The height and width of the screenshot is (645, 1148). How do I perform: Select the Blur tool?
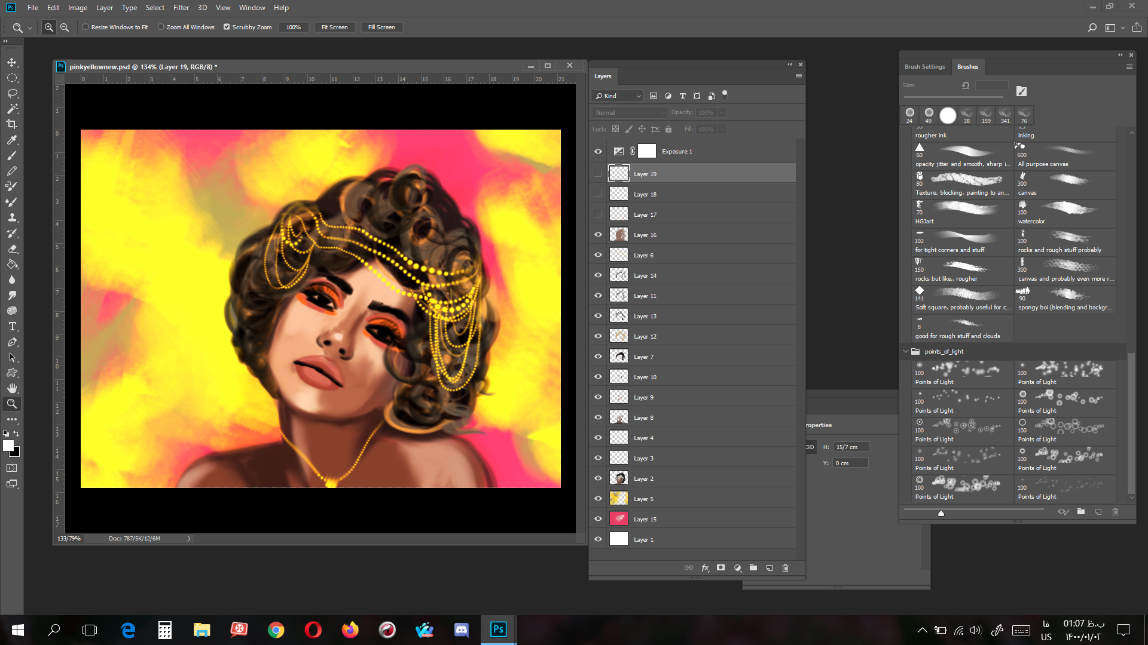coord(12,279)
